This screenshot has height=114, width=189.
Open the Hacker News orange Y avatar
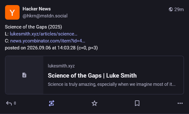(x=12, y=12)
